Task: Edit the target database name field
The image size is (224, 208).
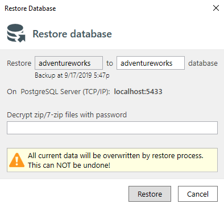Action: coord(151,63)
